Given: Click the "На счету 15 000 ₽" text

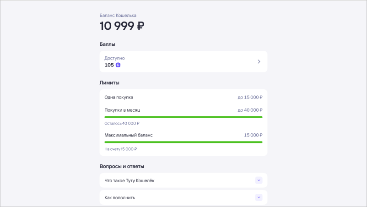Looking at the screenshot, I should (x=121, y=149).
